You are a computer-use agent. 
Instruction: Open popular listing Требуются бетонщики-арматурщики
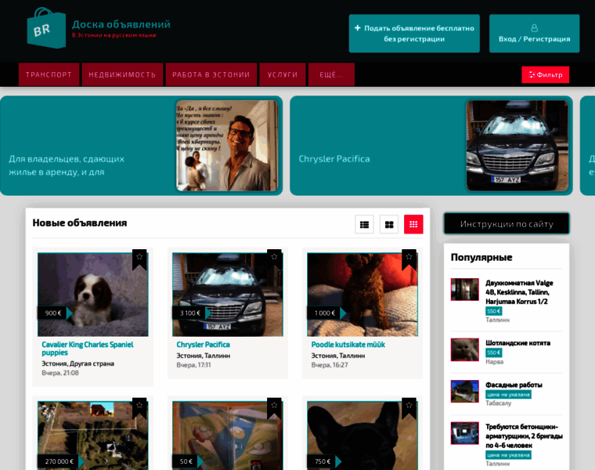coord(524,436)
